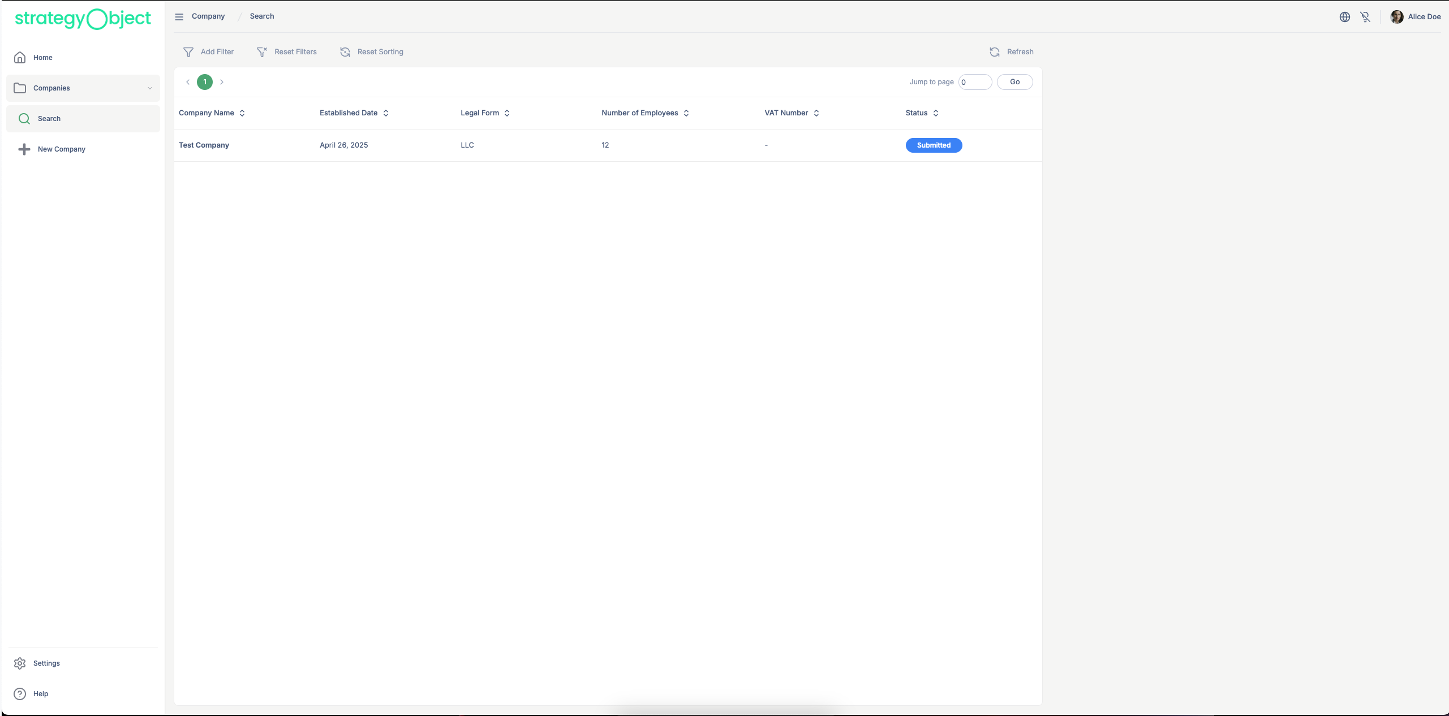Open Settings gear in sidebar
The width and height of the screenshot is (1449, 716).
[20, 663]
